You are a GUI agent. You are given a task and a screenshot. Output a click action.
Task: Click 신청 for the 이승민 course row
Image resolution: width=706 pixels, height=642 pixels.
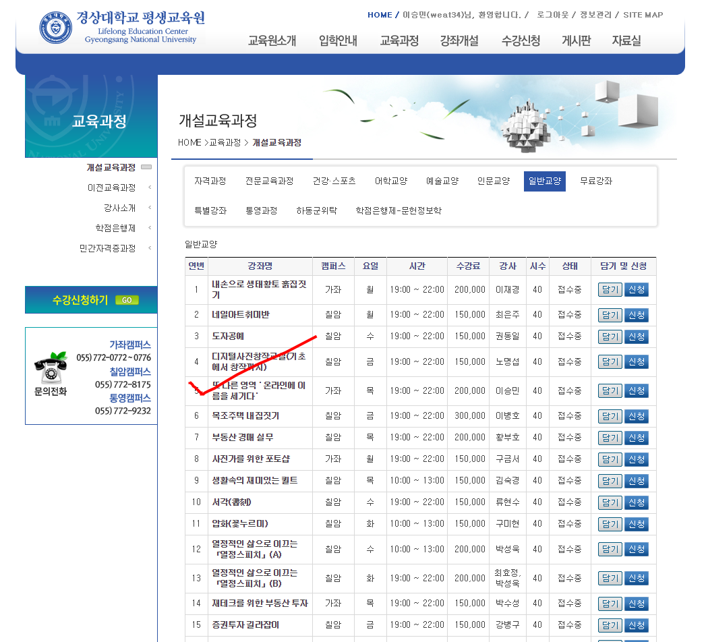click(637, 390)
